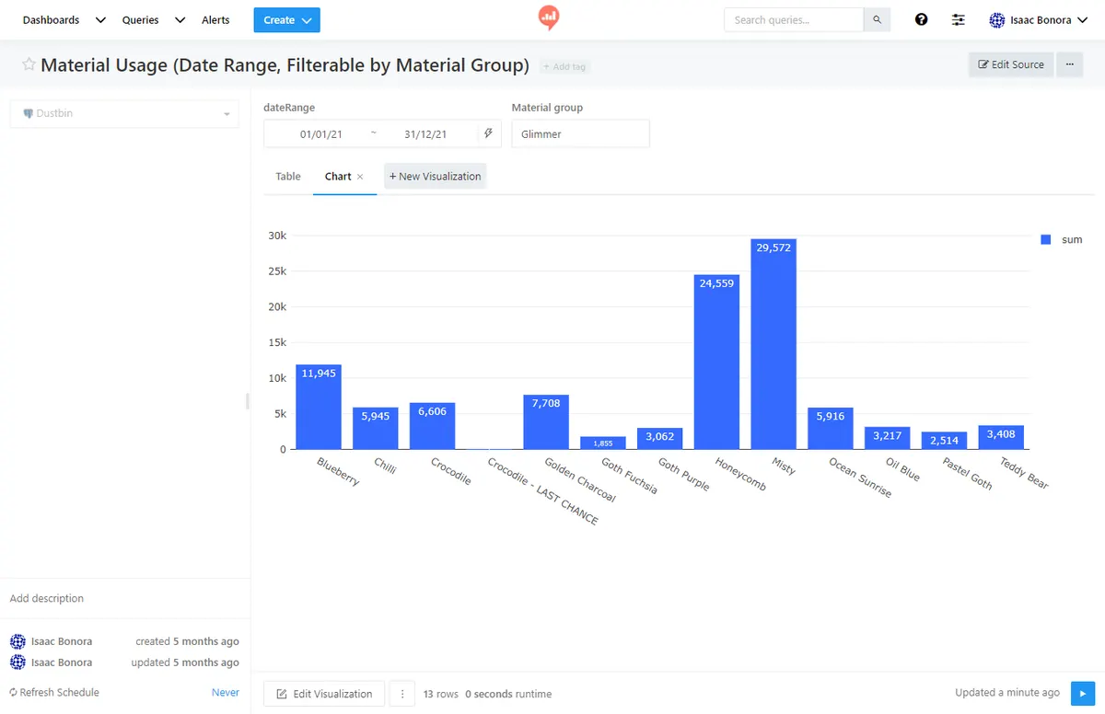Close the Chart tab with its X
The width and height of the screenshot is (1105, 714).
(360, 177)
